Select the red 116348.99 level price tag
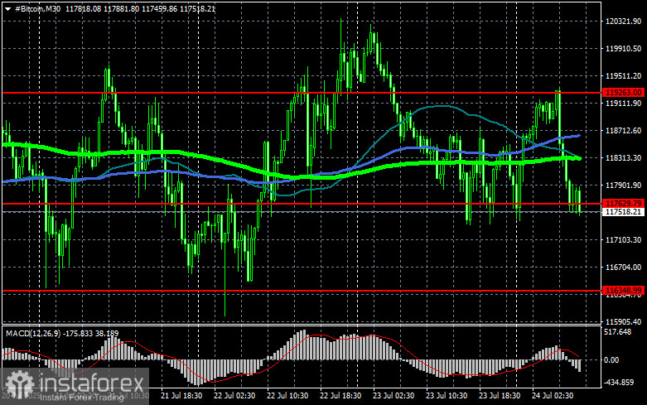This screenshot has width=647, height=405. pyautogui.click(x=623, y=291)
